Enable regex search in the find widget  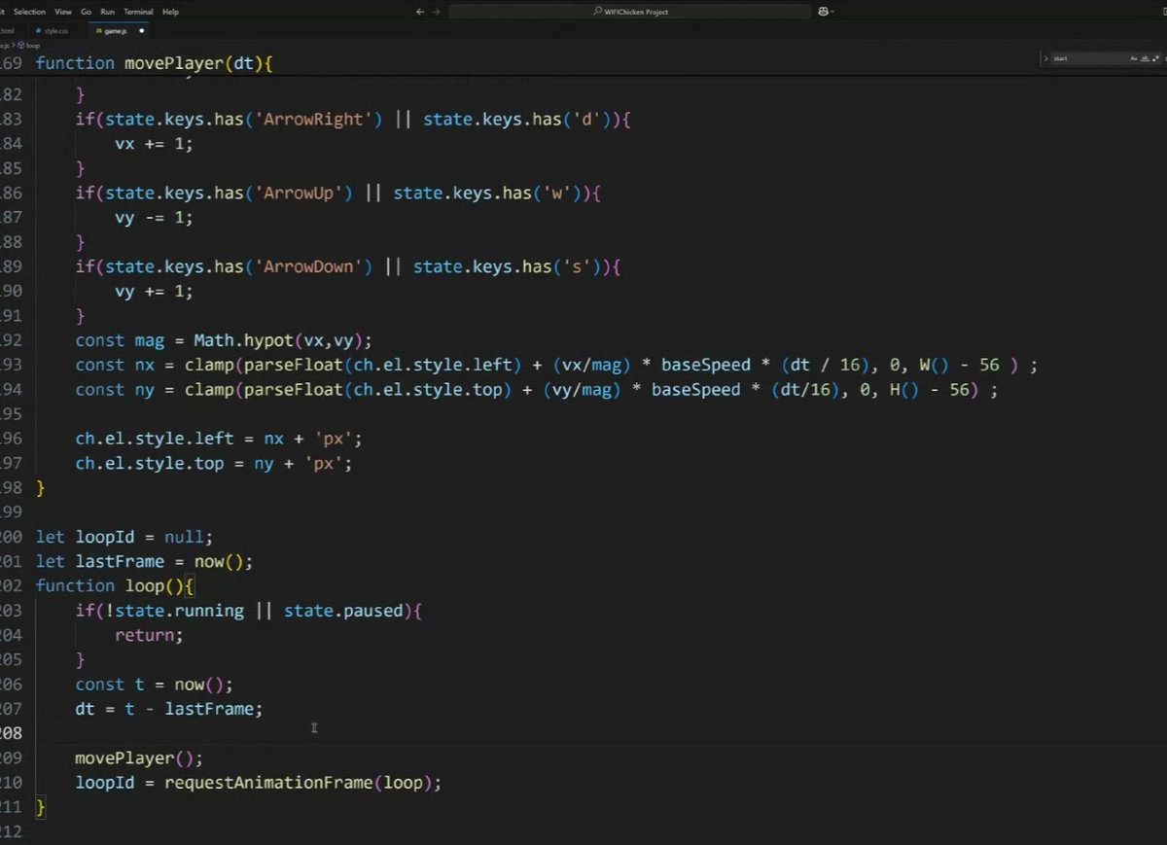(x=1155, y=58)
